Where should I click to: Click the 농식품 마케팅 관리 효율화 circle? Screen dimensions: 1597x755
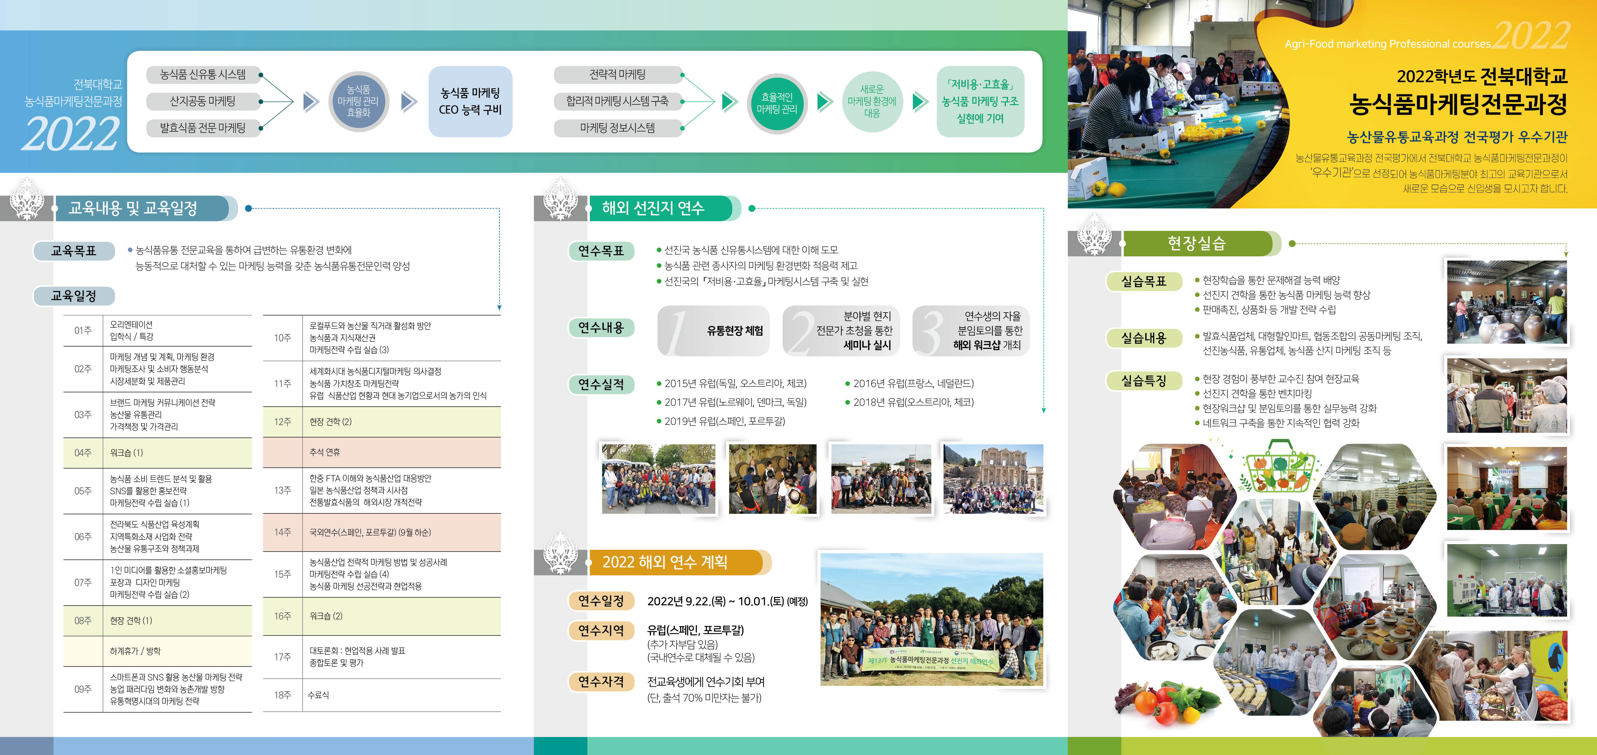pos(358,101)
